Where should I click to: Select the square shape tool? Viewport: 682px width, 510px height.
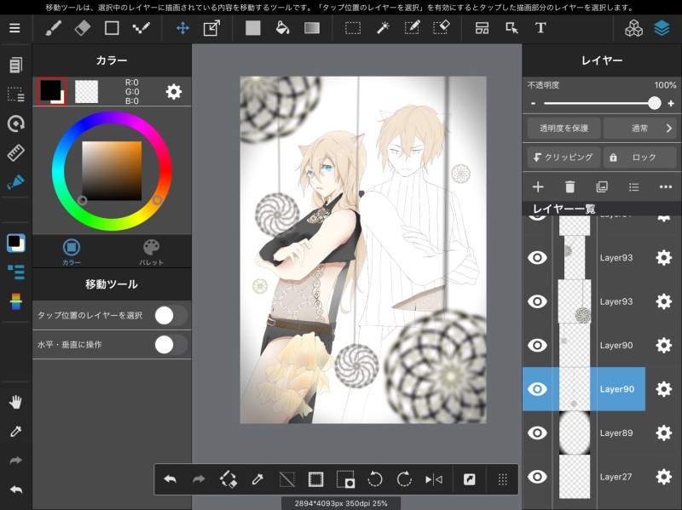pos(112,29)
